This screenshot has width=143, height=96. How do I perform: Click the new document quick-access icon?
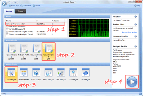(x=9, y=2)
